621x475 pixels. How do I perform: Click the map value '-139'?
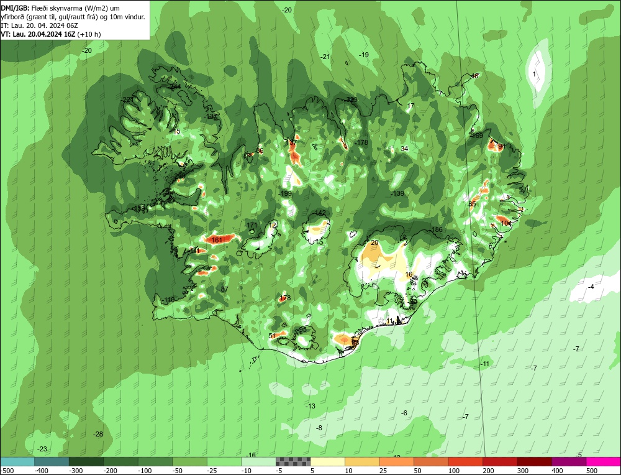(x=397, y=193)
